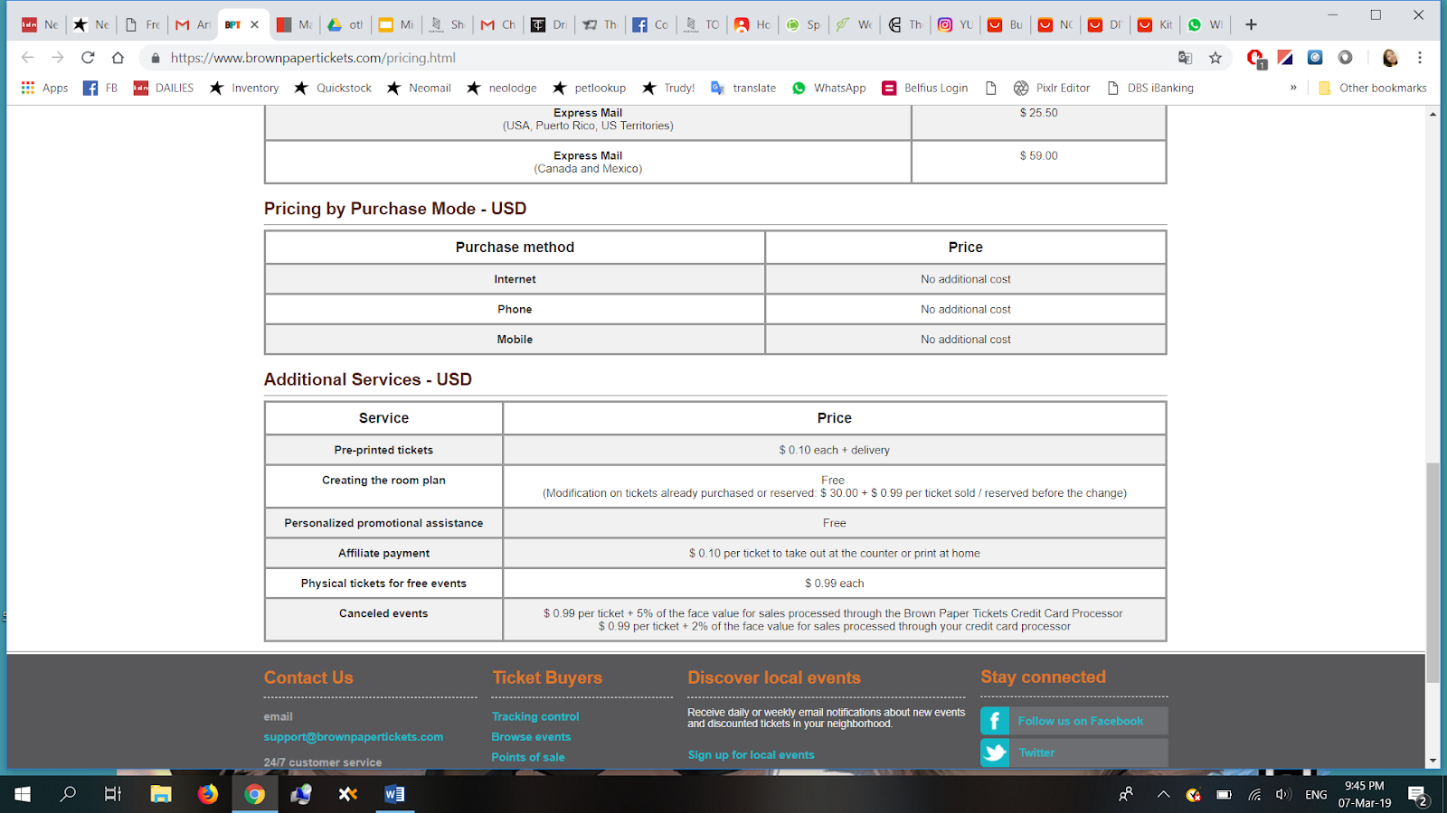The image size is (1447, 813).
Task: Open the WhatsApp bookmark
Action: 828,88
